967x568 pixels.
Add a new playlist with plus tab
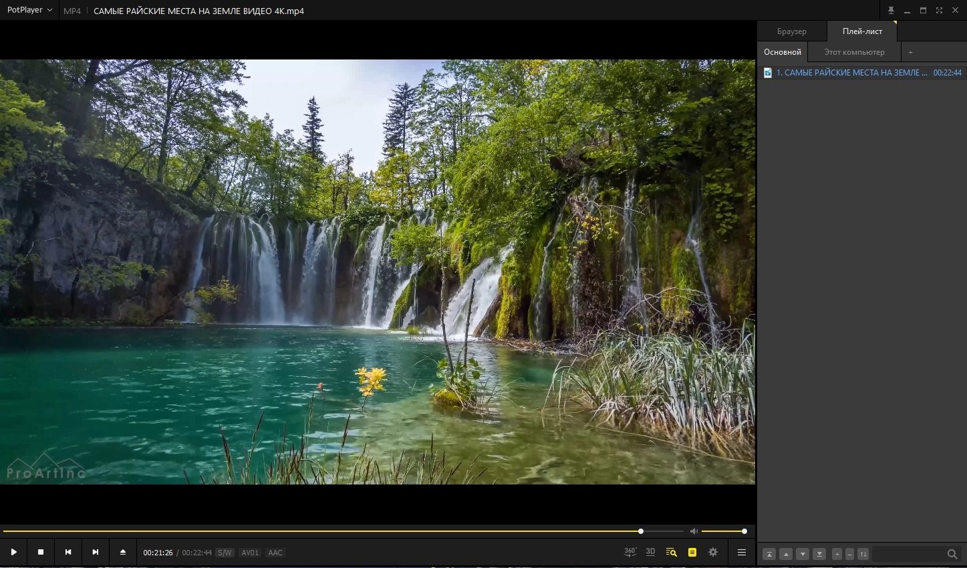910,52
